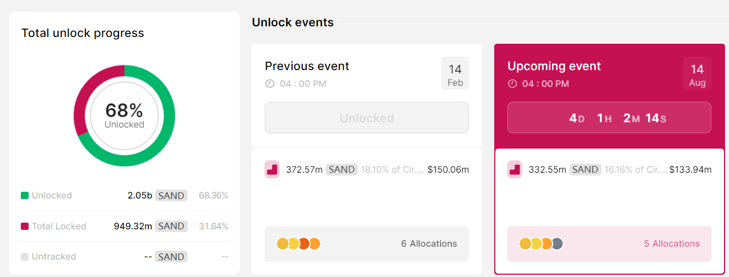Screen dimensions: 729x277
Task: Click the clock icon under Previous event
Action: click(x=270, y=84)
